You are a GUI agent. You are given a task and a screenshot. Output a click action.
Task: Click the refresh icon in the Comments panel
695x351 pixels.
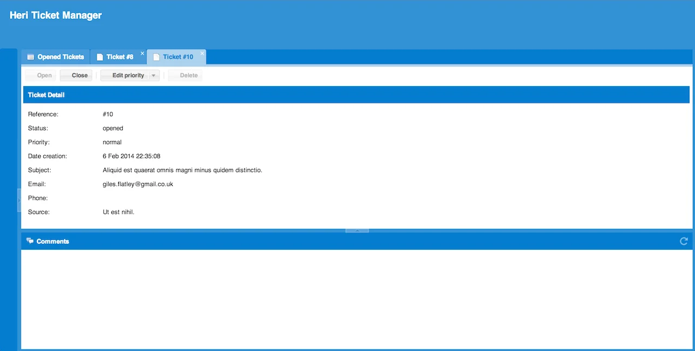(684, 241)
